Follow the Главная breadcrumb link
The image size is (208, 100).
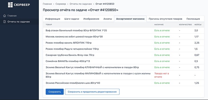coord(47,4)
